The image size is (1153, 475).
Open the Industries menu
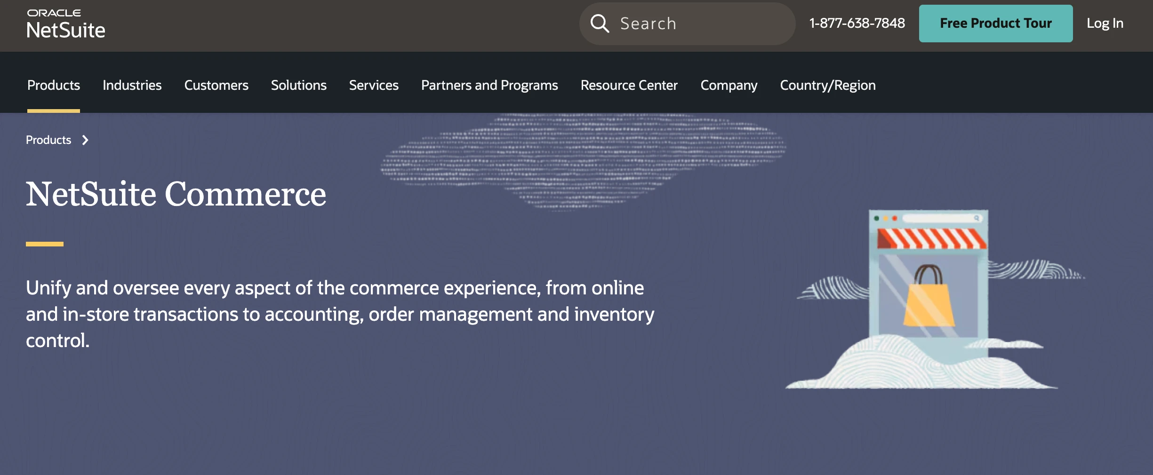pos(132,85)
